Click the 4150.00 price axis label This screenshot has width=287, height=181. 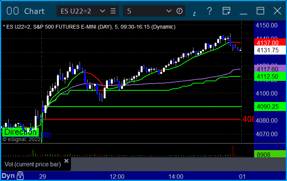(x=267, y=25)
